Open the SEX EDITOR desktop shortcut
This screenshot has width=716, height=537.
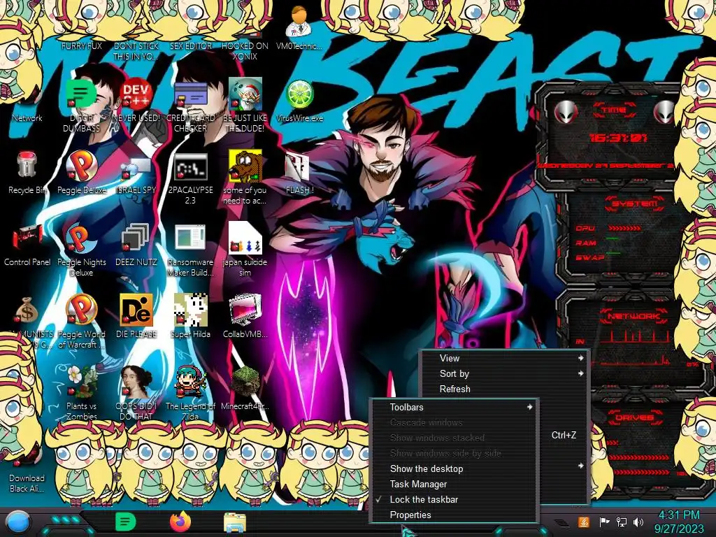tap(190, 45)
